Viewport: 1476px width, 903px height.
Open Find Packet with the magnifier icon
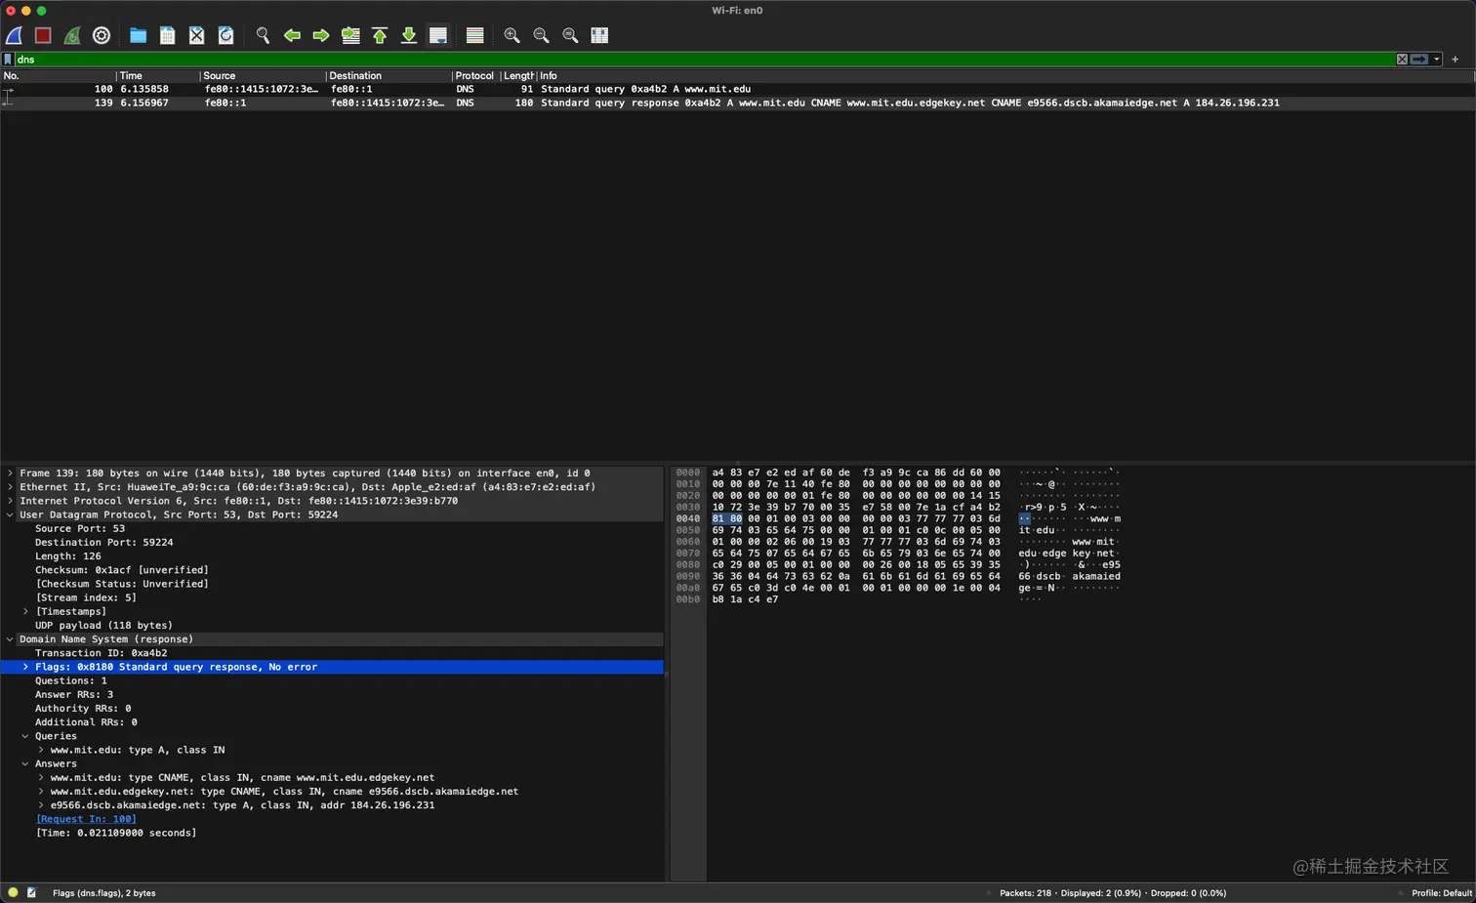click(263, 36)
